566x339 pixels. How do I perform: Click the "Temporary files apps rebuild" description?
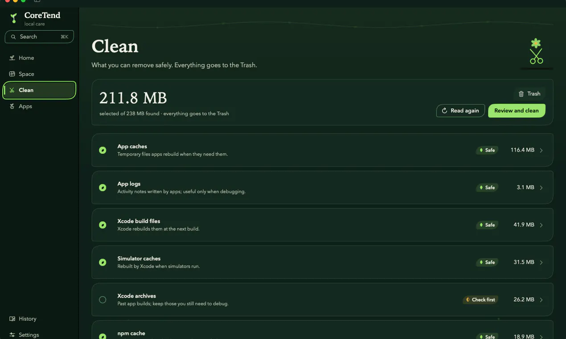tap(172, 154)
